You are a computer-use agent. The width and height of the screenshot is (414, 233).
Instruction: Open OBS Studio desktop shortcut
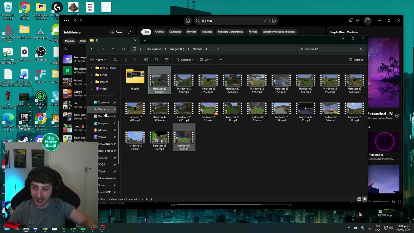pyautogui.click(x=41, y=54)
